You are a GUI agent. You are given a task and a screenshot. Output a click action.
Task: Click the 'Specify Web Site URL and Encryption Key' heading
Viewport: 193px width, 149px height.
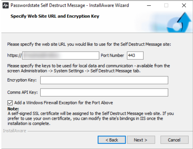(x=55, y=16)
